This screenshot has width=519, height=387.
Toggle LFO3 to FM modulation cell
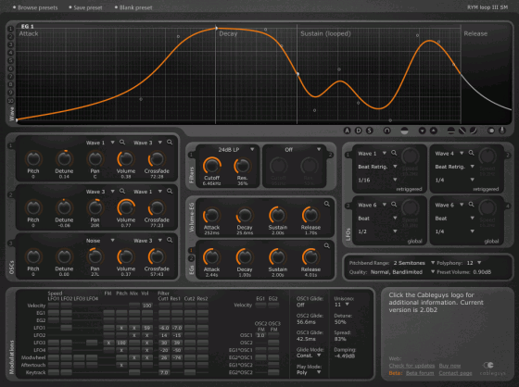tap(109, 343)
